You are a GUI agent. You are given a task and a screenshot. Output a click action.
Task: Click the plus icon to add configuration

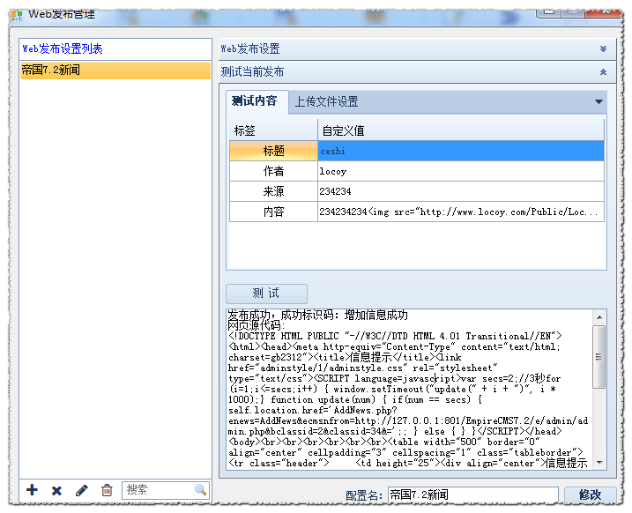pyautogui.click(x=33, y=490)
